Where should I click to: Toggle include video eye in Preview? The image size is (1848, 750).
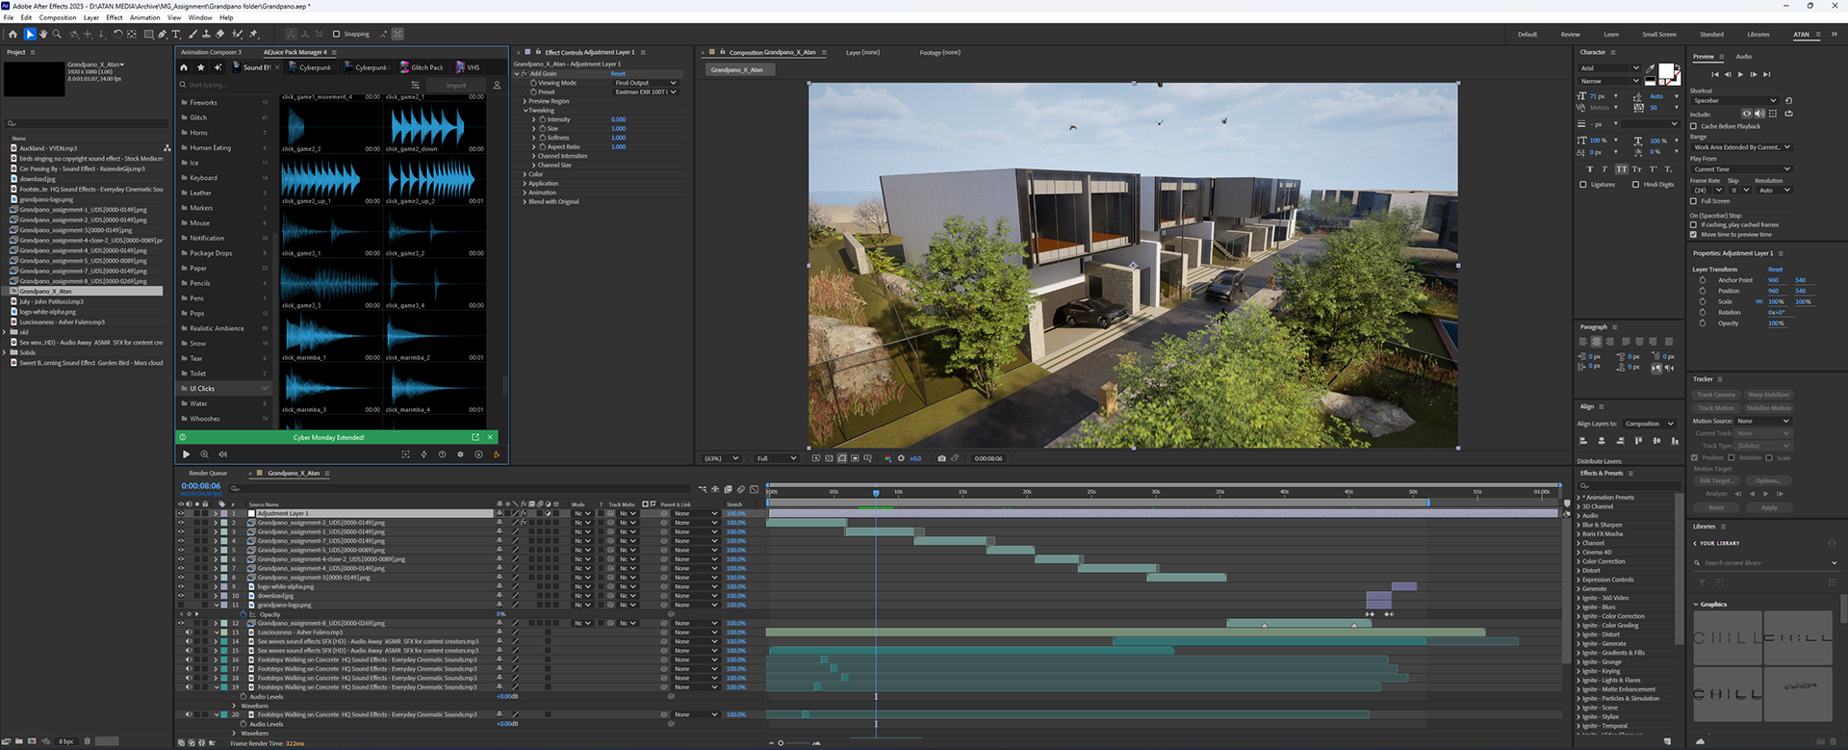click(x=1747, y=114)
